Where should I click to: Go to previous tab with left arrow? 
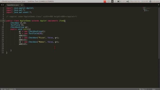[1, 5]
